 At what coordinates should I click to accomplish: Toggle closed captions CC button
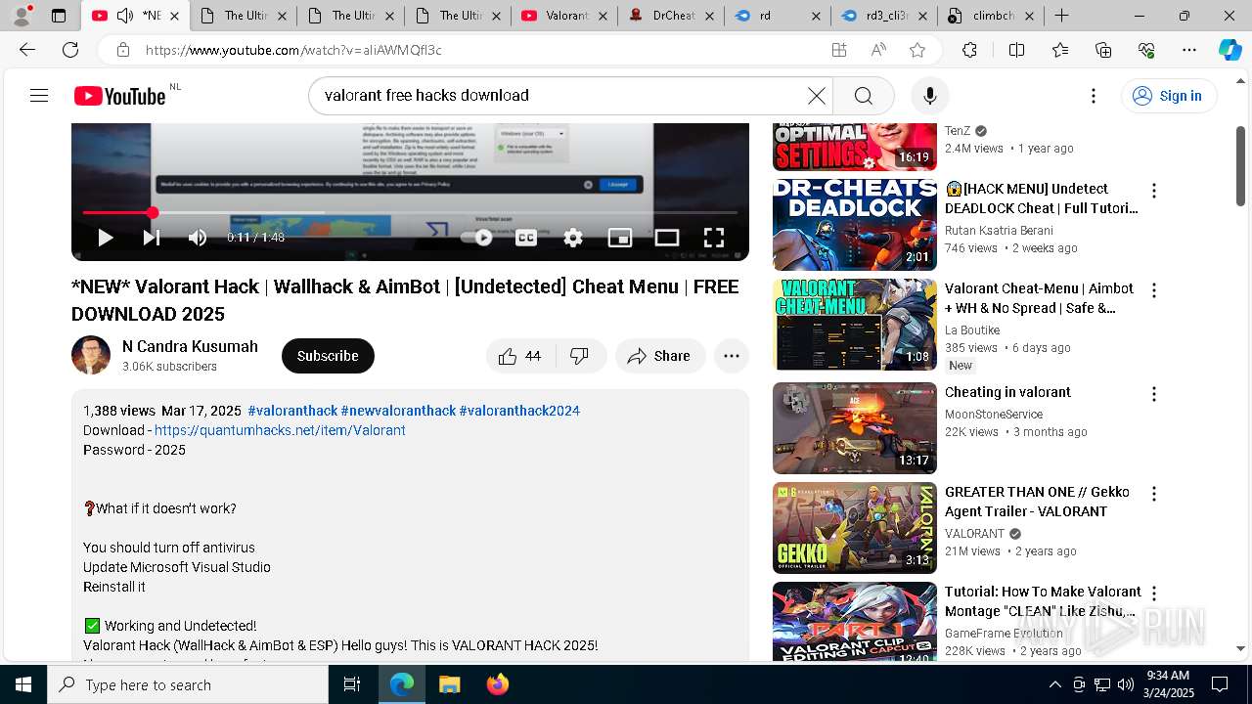pyautogui.click(x=526, y=238)
